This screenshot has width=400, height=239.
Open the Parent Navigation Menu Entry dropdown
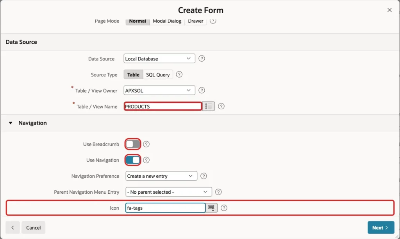click(169, 192)
